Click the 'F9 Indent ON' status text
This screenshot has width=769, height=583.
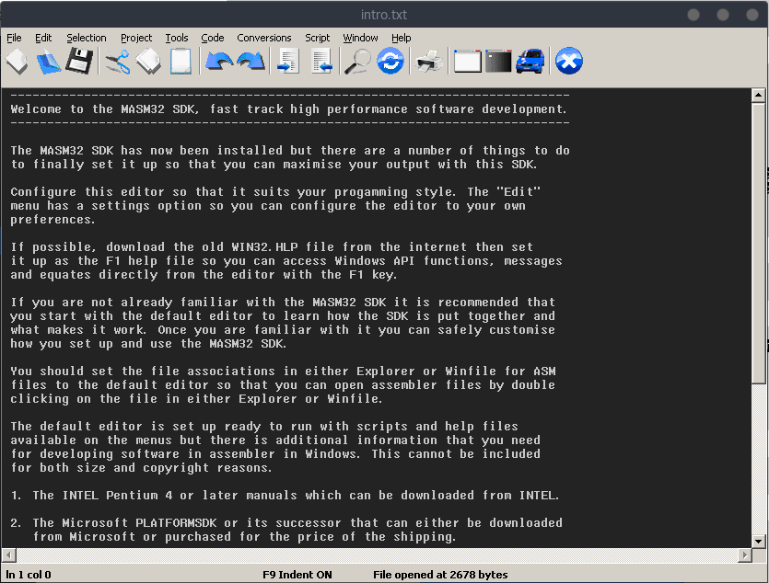pos(297,575)
